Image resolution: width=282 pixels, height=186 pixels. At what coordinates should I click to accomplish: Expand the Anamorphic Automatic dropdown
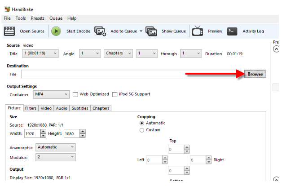(56, 147)
